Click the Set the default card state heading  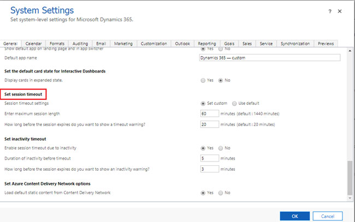55,71
